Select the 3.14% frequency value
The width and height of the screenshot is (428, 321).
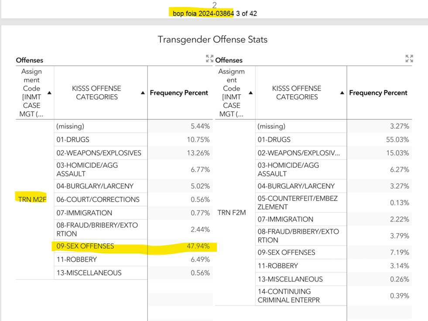399,266
